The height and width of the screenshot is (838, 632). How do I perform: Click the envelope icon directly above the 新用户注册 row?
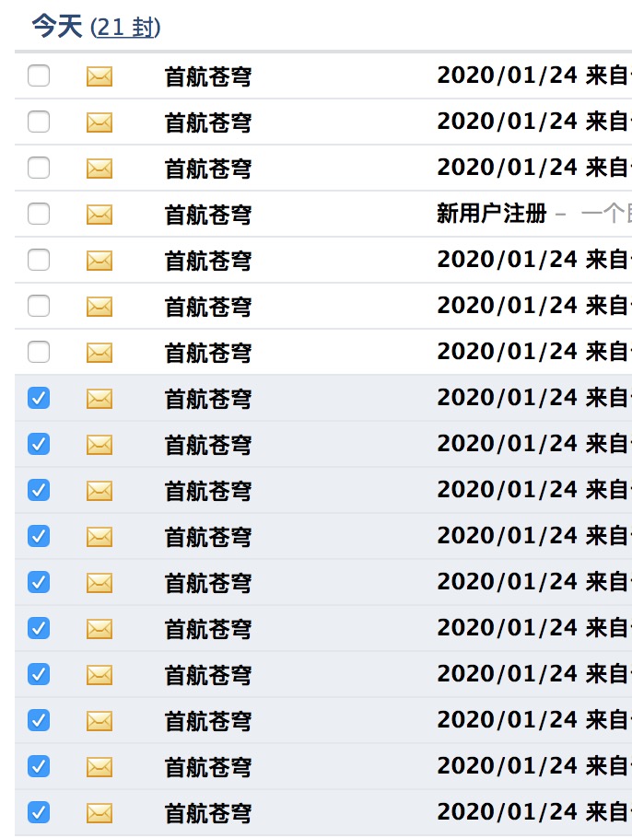coord(99,169)
